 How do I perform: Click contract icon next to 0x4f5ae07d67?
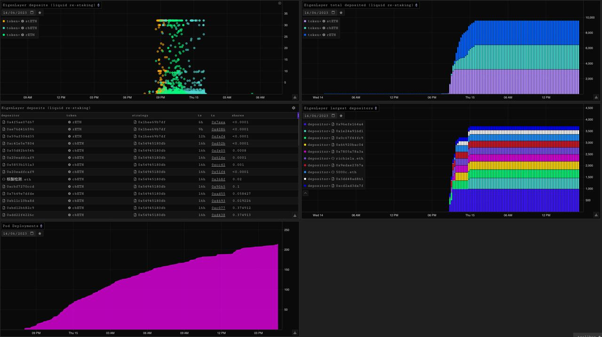click(x=4, y=122)
